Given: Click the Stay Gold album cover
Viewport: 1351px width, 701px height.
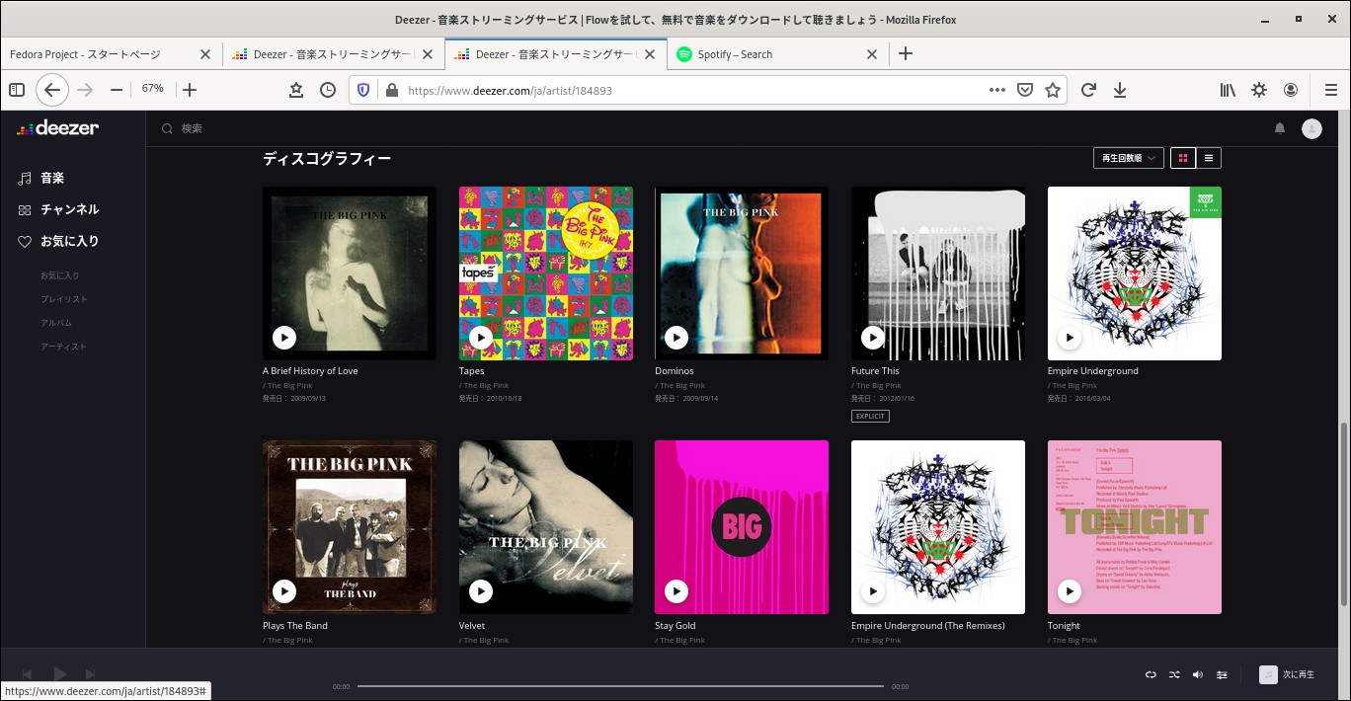Looking at the screenshot, I should 742,527.
